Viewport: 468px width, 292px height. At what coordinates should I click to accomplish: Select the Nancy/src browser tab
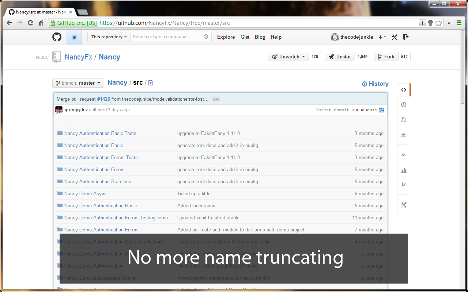pyautogui.click(x=40, y=12)
